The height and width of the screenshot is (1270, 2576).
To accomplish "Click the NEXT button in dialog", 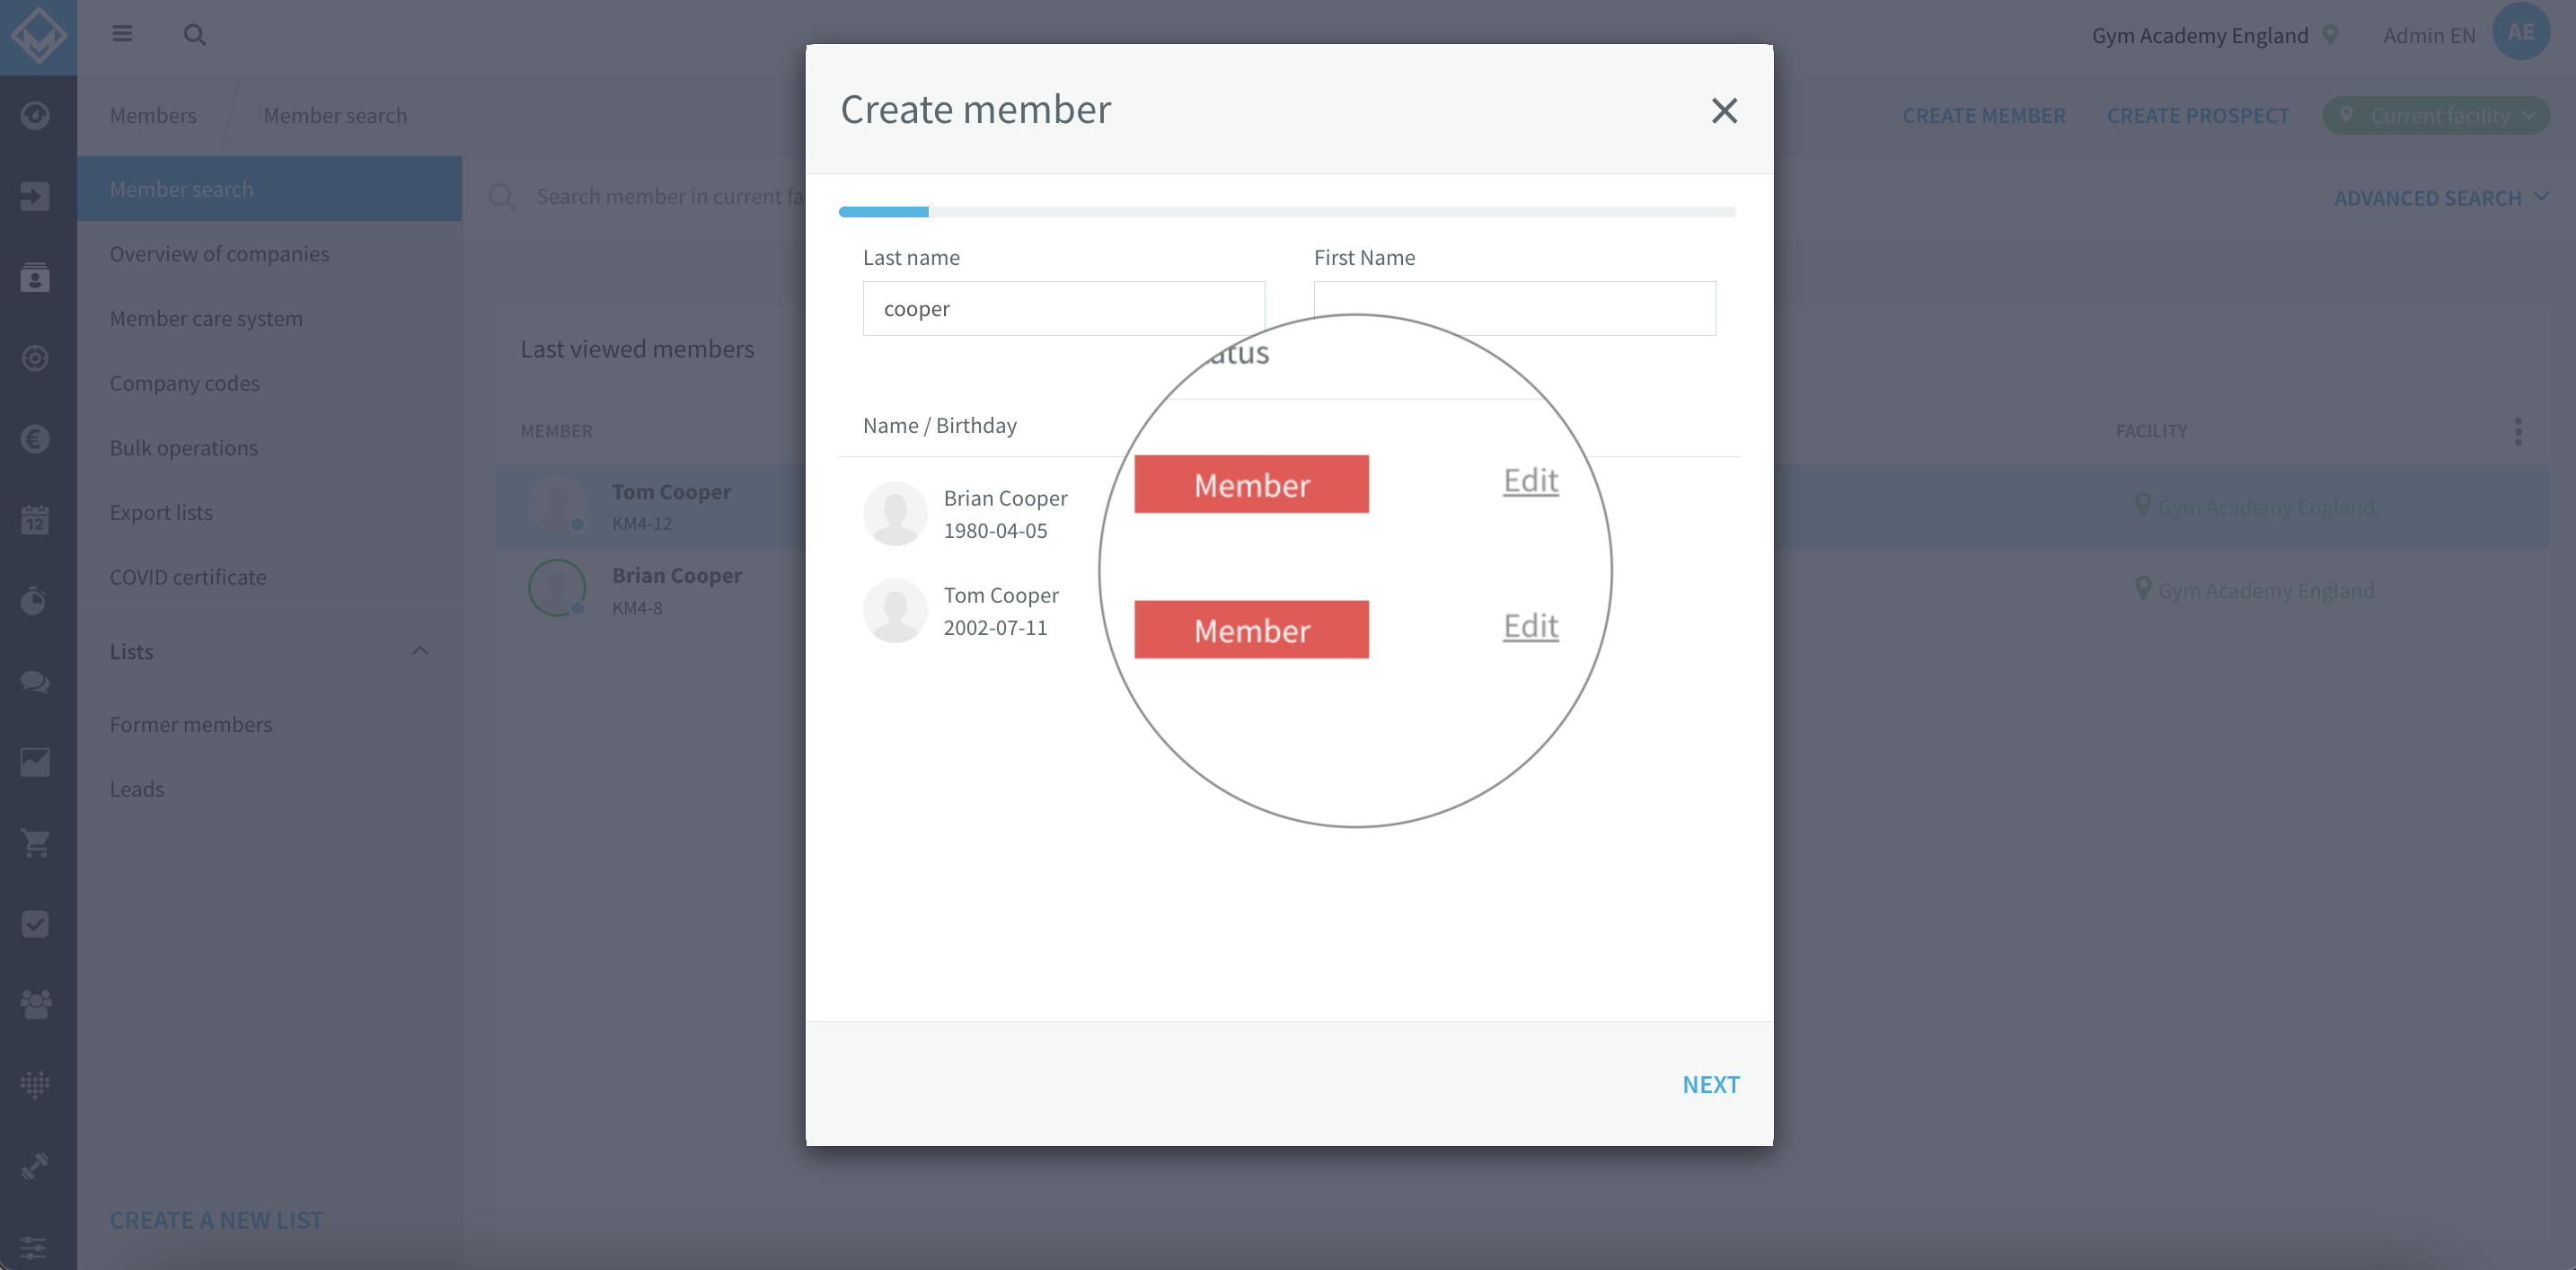I will point(1711,1084).
